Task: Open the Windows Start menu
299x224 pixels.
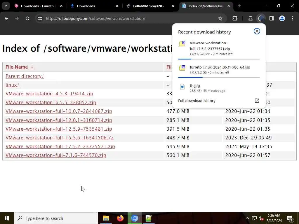Action: coord(7,218)
